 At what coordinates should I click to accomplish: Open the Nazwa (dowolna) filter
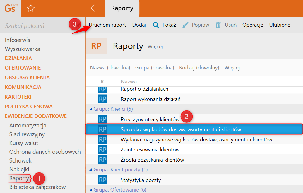pos(110,68)
